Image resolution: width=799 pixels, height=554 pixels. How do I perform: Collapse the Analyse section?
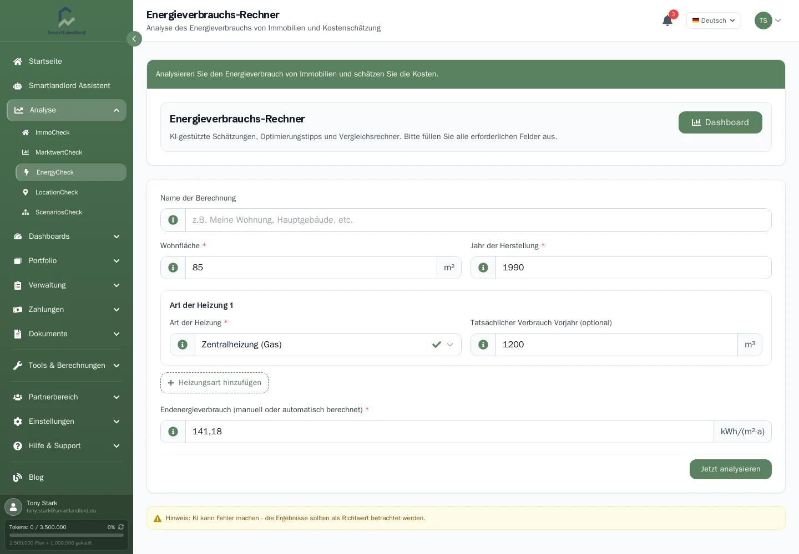pyautogui.click(x=67, y=110)
